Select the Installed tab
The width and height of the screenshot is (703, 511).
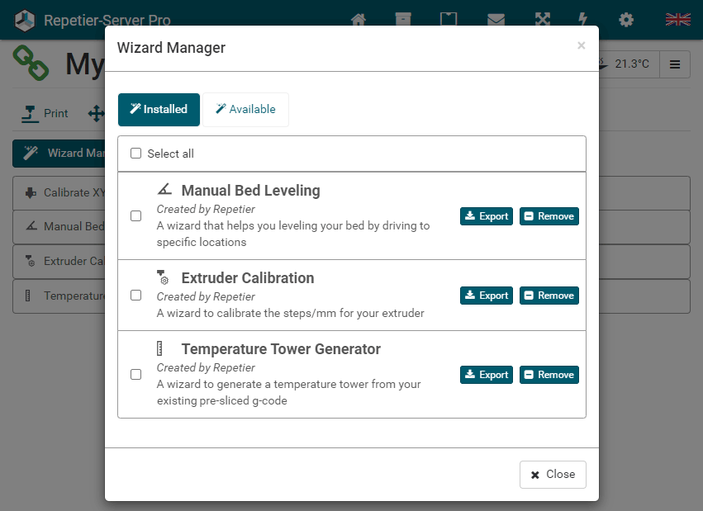[x=159, y=110]
